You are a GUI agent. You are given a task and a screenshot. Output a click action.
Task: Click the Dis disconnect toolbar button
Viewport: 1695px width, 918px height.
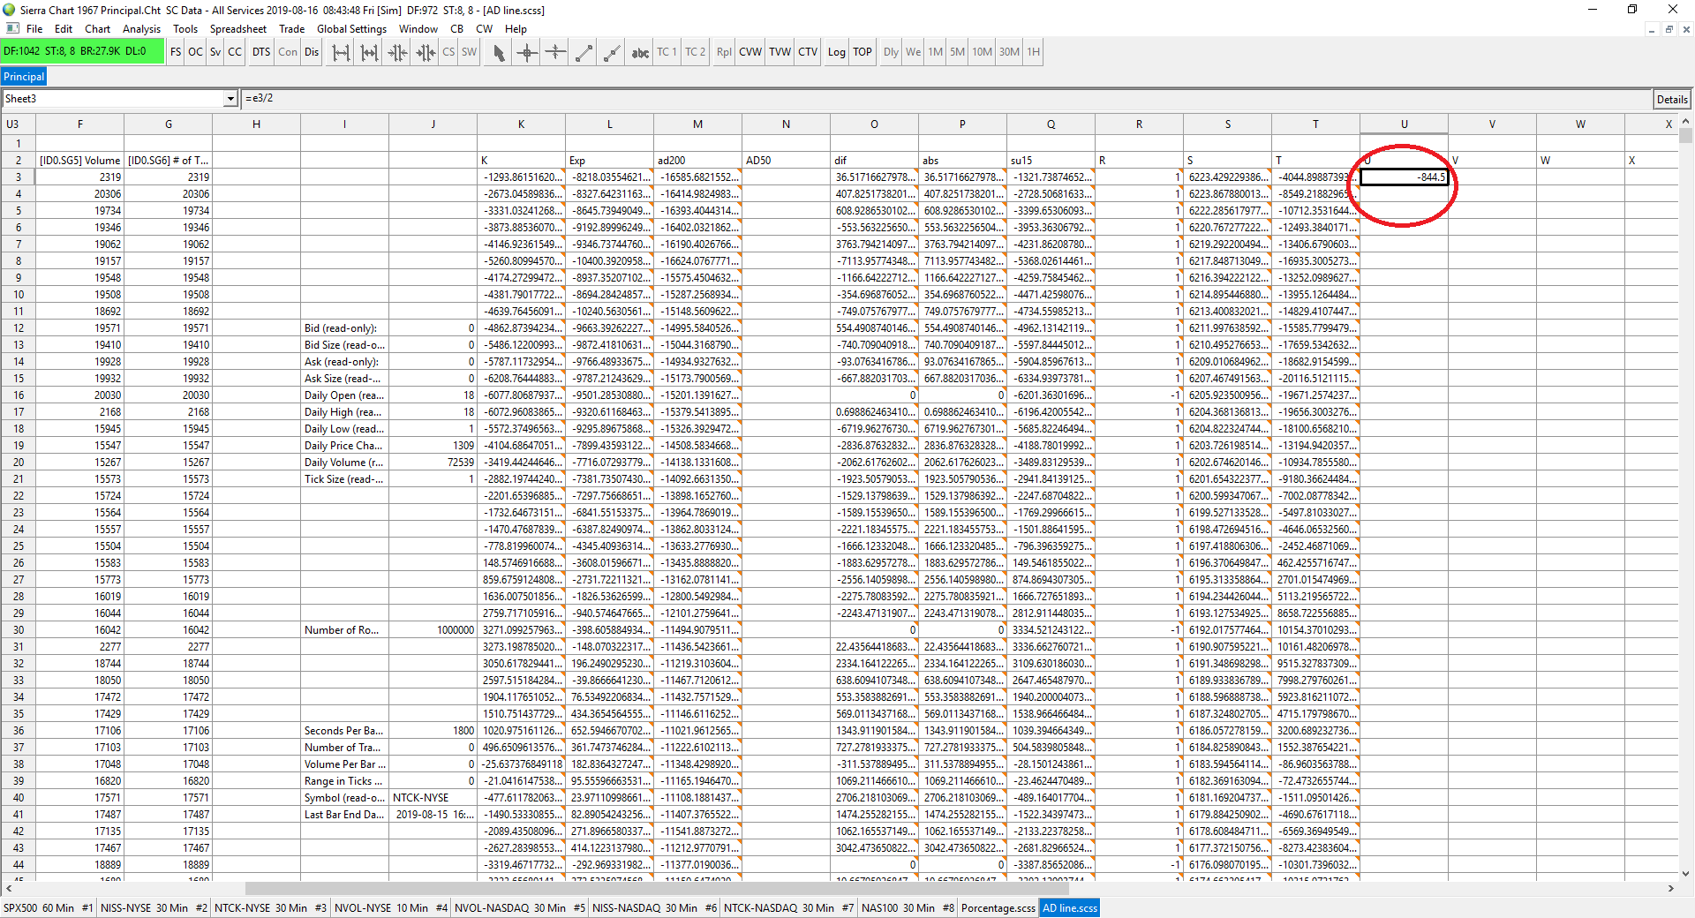(x=312, y=52)
